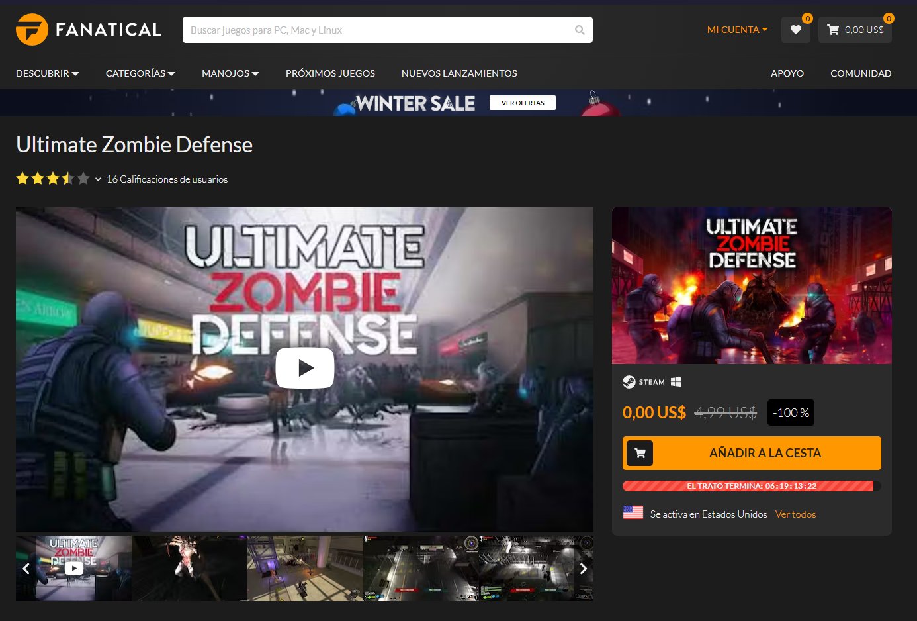The width and height of the screenshot is (917, 621).
Task: Open the Apoyo page
Action: [x=787, y=73]
